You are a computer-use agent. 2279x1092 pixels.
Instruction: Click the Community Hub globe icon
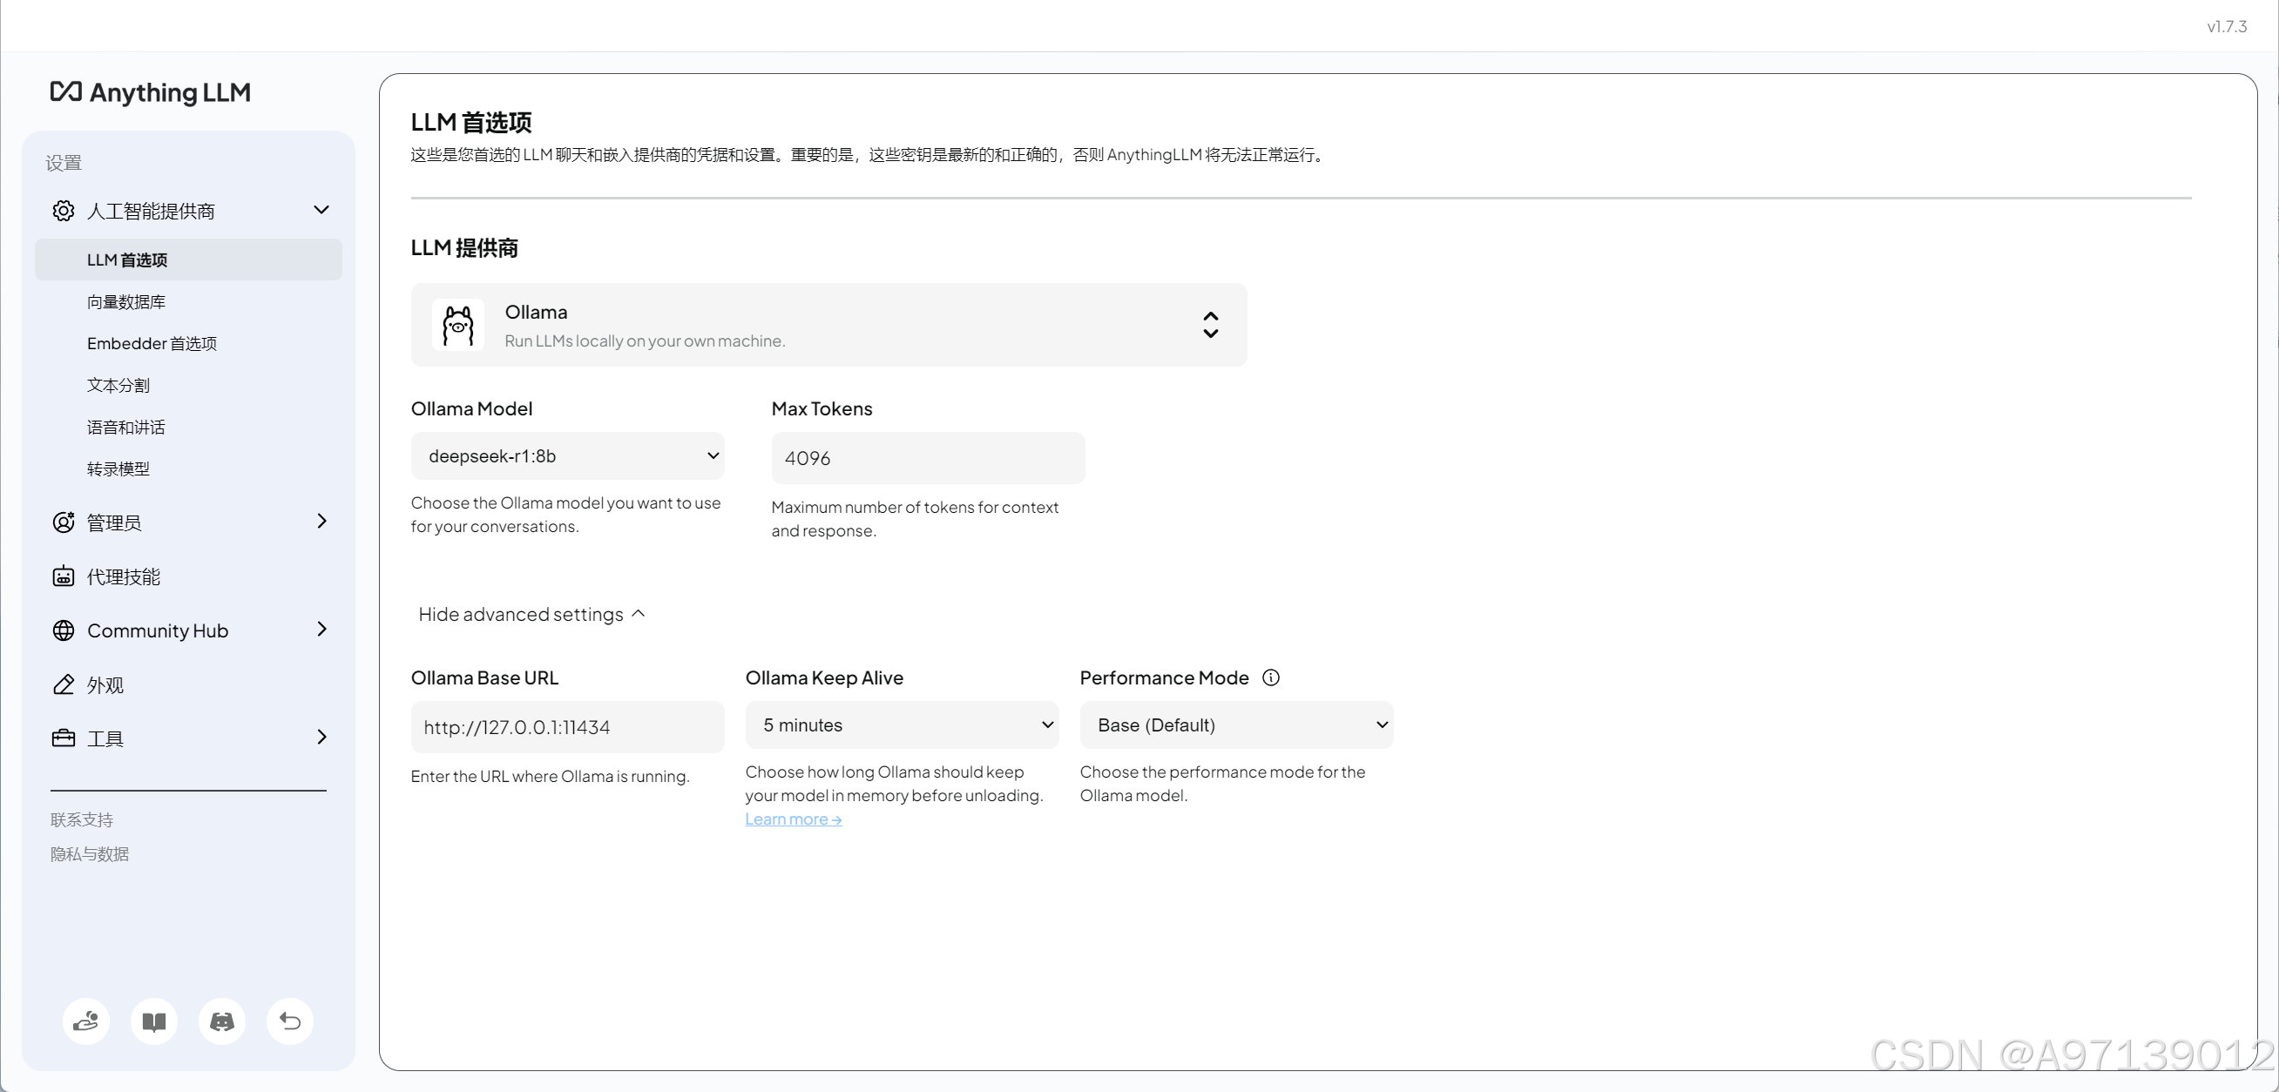tap(64, 630)
